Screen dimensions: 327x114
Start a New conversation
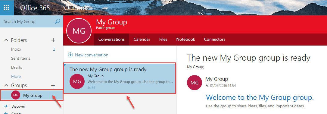point(92,55)
